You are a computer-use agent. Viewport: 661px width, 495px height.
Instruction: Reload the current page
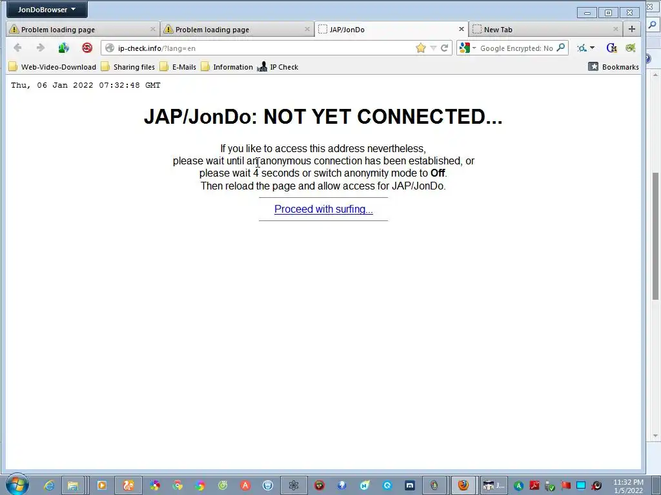[x=444, y=48]
